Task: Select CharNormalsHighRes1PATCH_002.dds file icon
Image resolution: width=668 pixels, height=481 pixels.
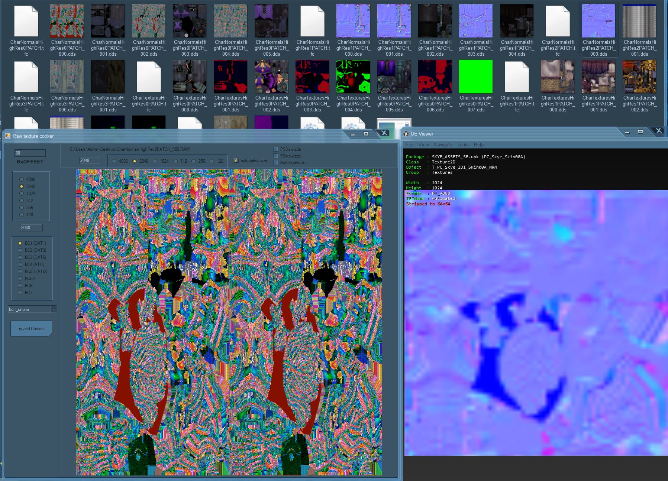Action: (x=435, y=21)
